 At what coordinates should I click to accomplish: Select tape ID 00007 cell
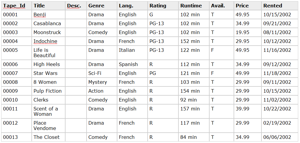[x=17, y=73]
